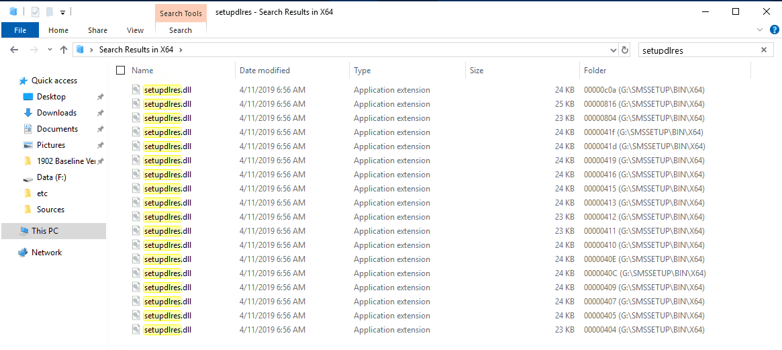Select setupdlres.dll in folder 00000816
This screenshot has height=350, width=782.
pos(167,104)
